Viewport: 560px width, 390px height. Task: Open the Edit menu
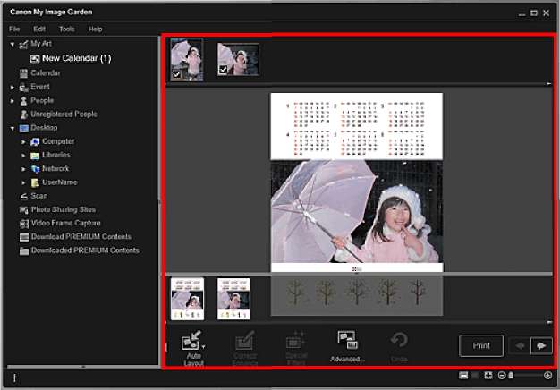(39, 29)
